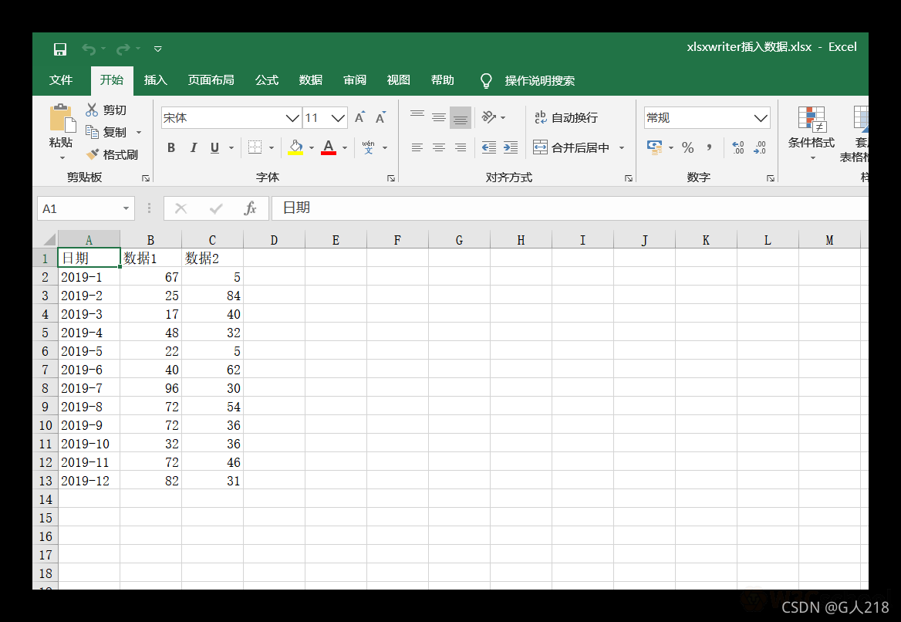
Task: Select the 格式刷 format painter
Action: 112,154
